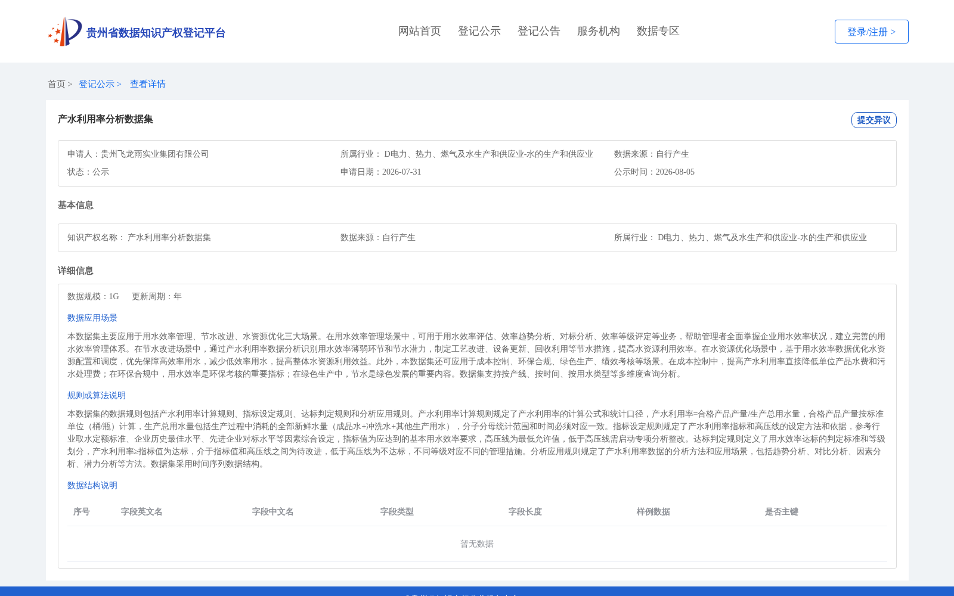Viewport: 954px width, 596px height.
Task: Click the 提交异议 button
Action: pyautogui.click(x=874, y=120)
